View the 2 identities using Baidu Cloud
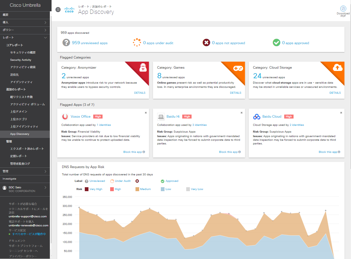351x259 pixels. click(297, 125)
